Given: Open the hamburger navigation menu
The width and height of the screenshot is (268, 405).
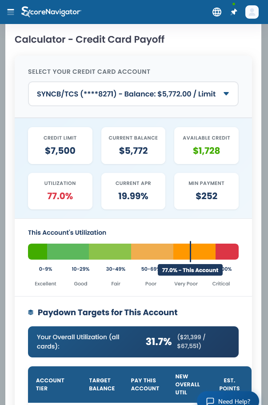Looking at the screenshot, I should point(10,12).
